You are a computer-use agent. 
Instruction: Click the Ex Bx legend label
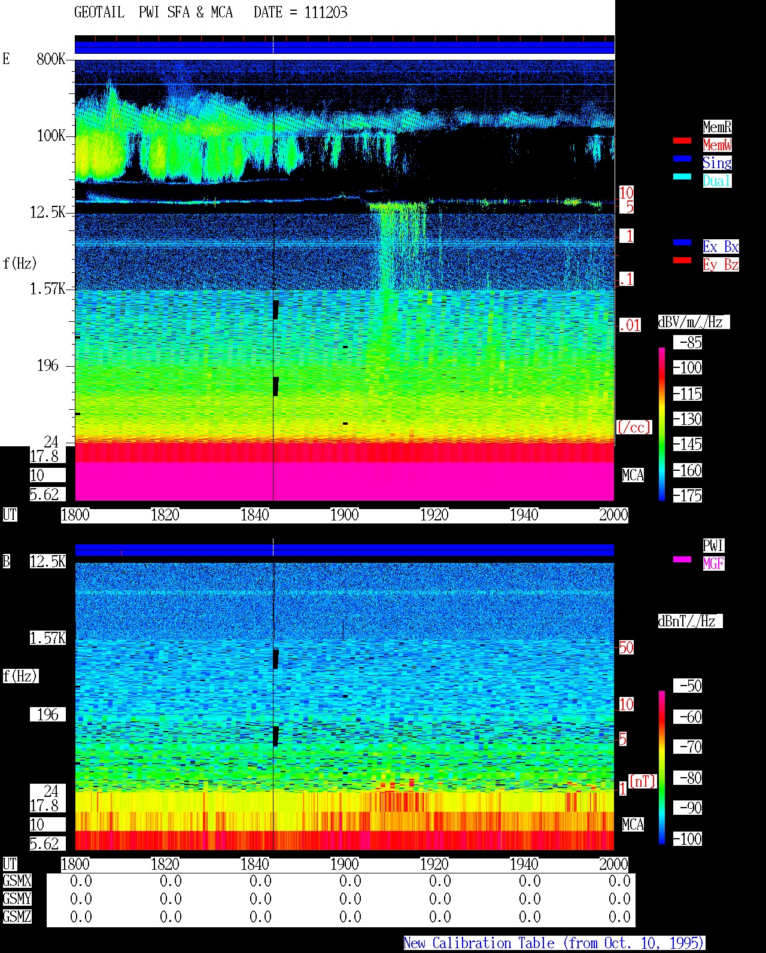tap(721, 246)
